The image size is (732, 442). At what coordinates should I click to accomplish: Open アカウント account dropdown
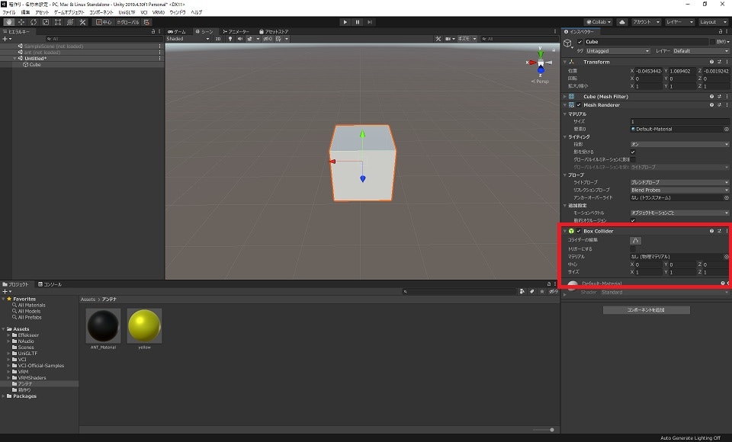pyautogui.click(x=647, y=22)
